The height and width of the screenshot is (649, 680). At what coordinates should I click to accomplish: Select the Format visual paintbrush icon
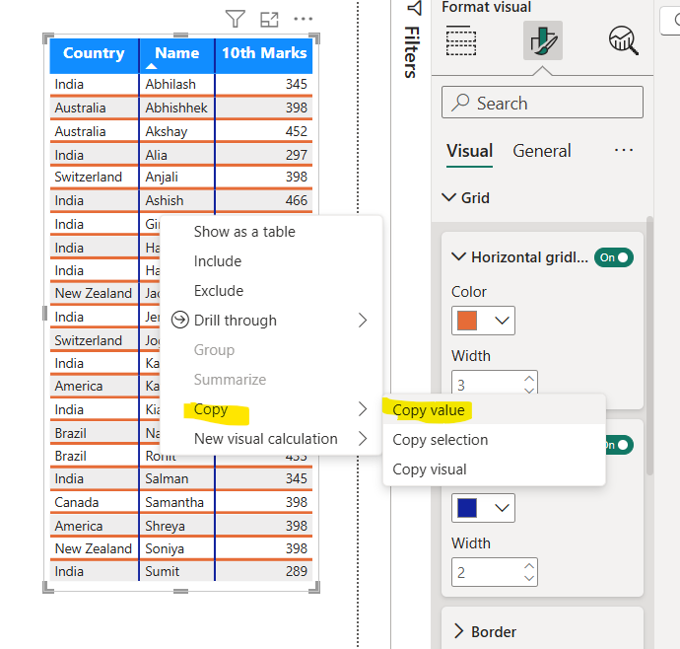pyautogui.click(x=543, y=41)
